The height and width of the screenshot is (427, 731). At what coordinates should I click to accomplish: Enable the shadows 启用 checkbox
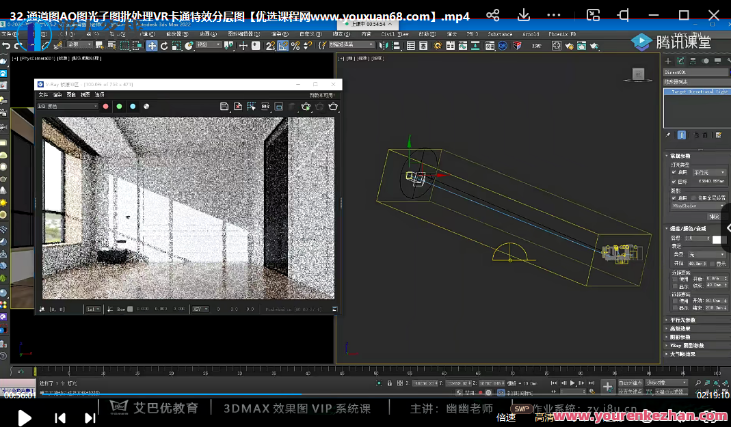click(674, 198)
